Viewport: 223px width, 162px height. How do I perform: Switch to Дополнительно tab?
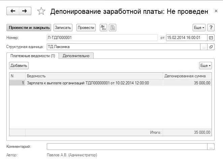click(76, 56)
